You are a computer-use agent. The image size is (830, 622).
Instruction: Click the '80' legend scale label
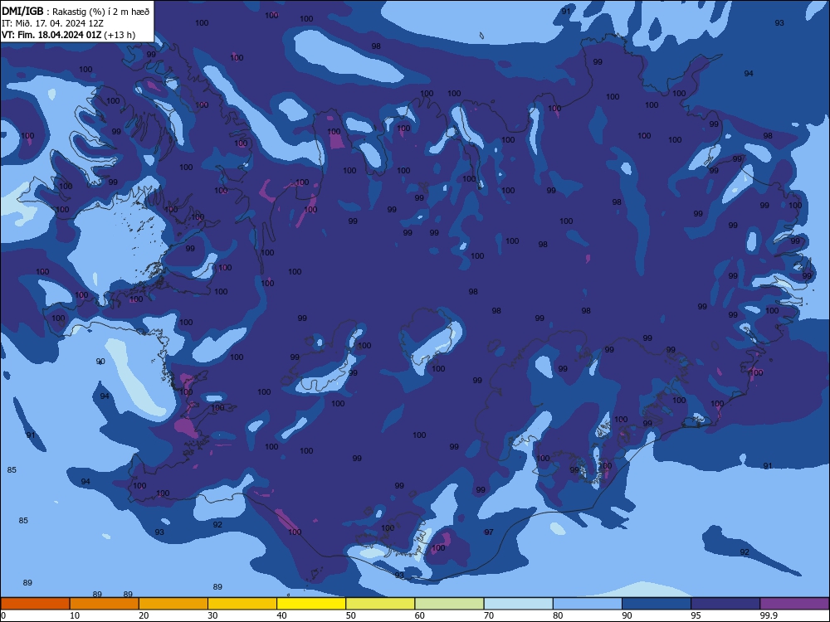click(x=558, y=615)
